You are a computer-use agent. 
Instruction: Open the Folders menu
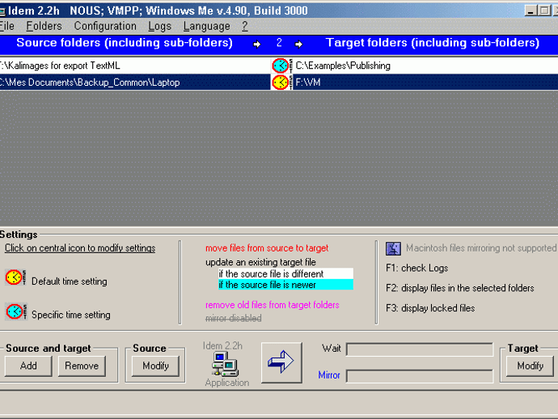[x=44, y=26]
